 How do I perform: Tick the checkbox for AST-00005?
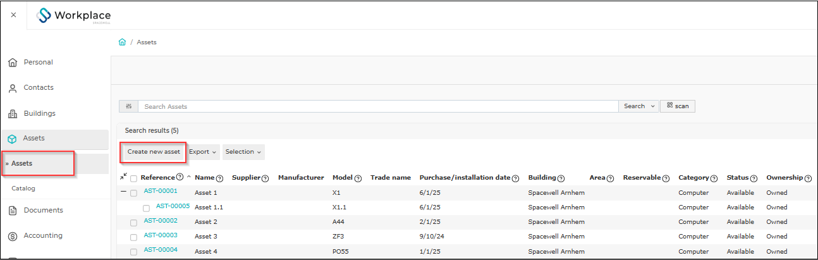146,208
